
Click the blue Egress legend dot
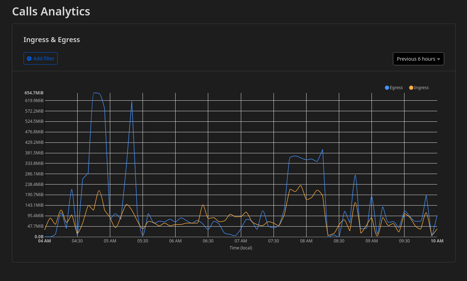(x=387, y=88)
